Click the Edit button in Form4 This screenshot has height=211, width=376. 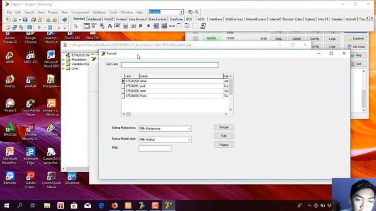[x=224, y=136]
